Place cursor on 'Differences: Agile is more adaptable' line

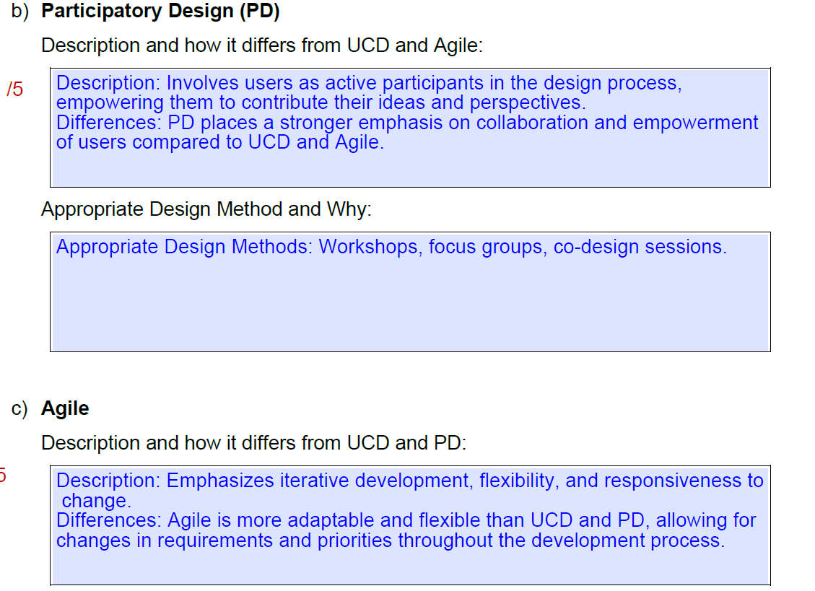406,520
